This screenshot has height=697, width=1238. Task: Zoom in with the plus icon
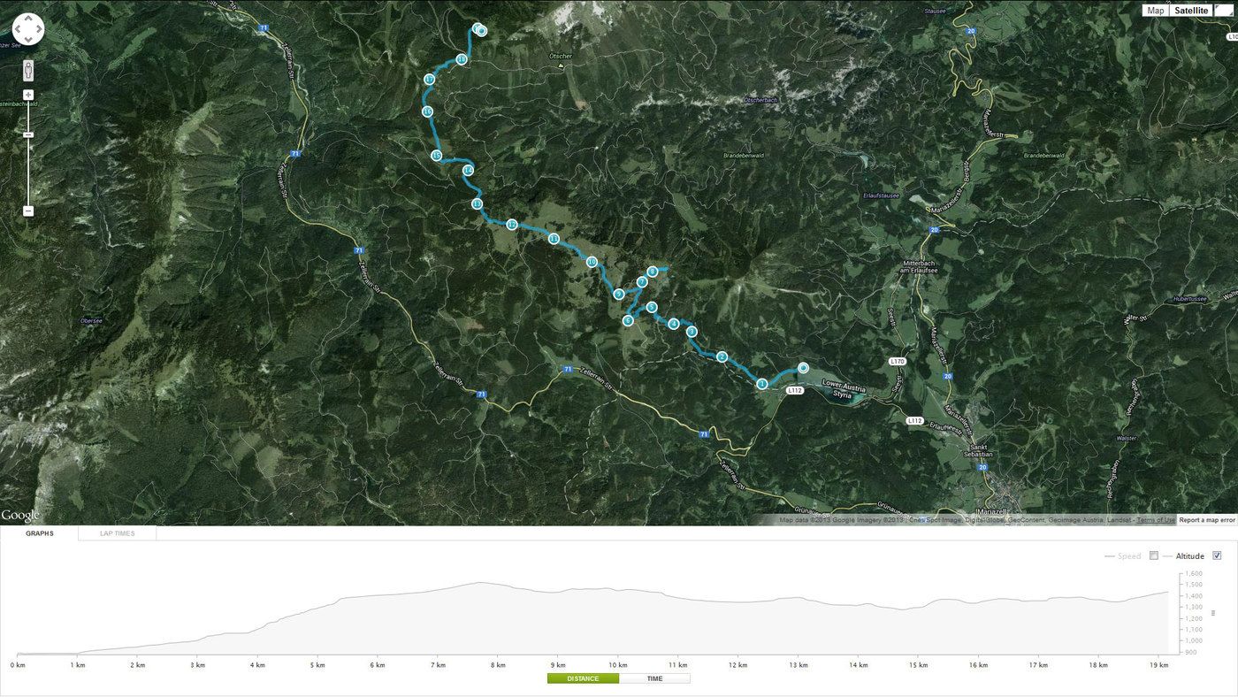(28, 95)
